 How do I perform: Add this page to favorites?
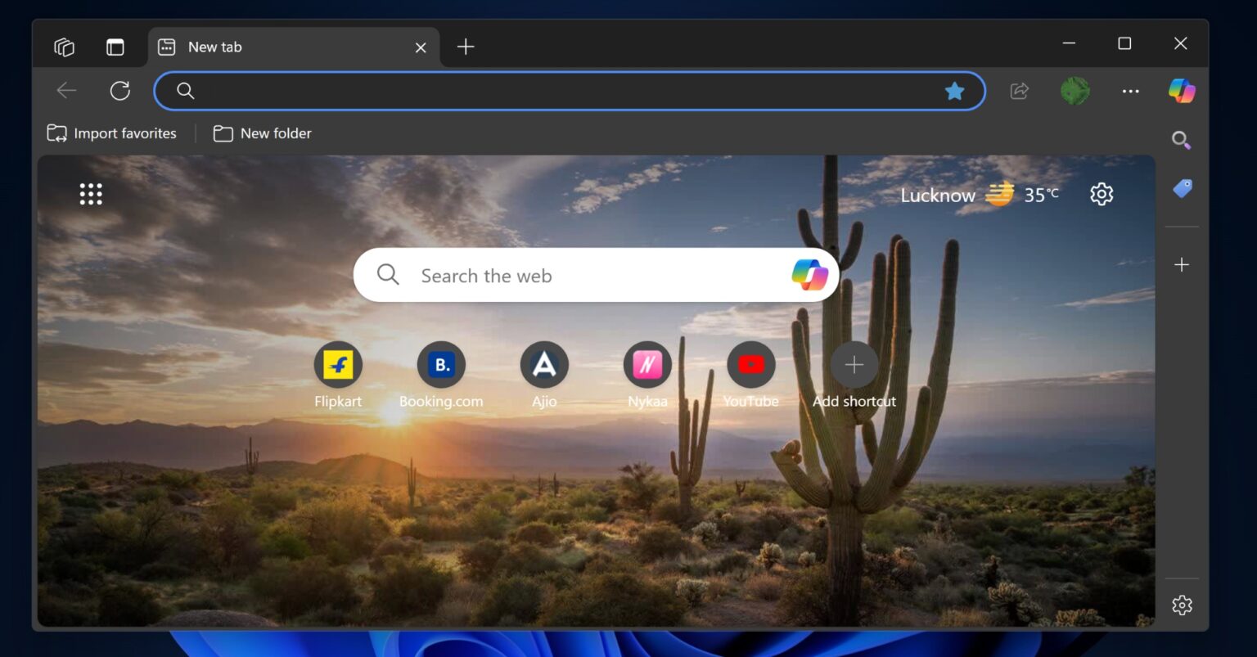[x=954, y=91]
